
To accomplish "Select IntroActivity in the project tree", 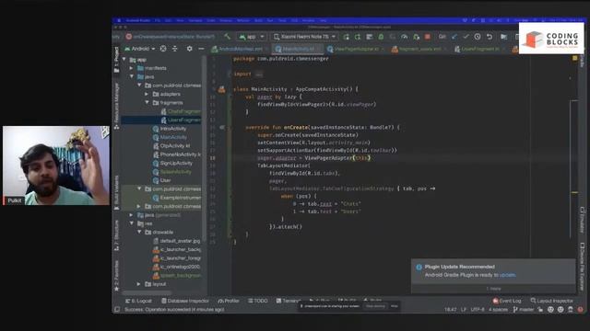I will pyautogui.click(x=170, y=129).
